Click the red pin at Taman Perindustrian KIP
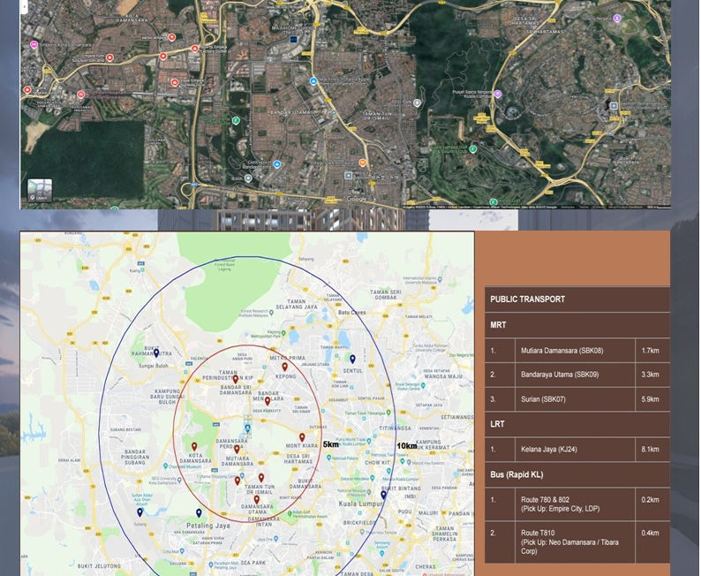 (236, 379)
